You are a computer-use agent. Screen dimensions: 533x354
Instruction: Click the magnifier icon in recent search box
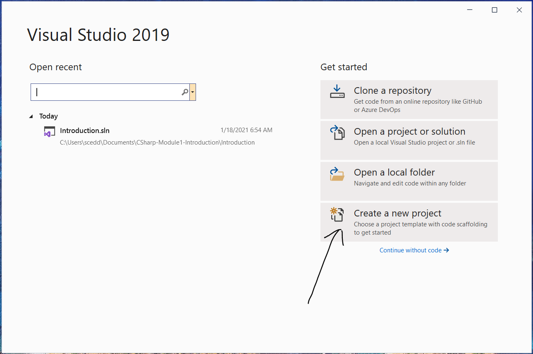coord(185,92)
